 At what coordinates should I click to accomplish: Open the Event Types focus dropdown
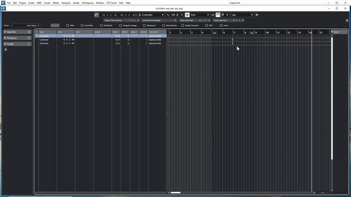click(x=26, y=26)
